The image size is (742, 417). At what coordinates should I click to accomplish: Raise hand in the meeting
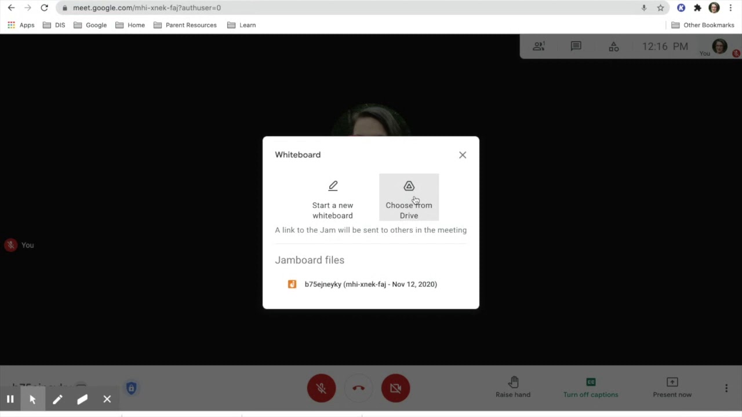[x=513, y=387]
